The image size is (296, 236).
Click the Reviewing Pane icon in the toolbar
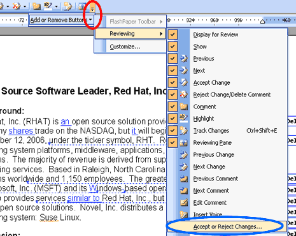(x=82, y=6)
